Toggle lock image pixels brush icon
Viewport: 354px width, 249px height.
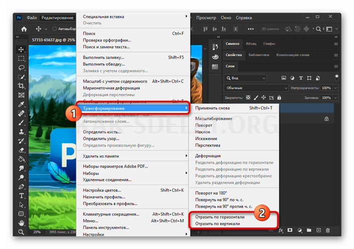pos(256,97)
